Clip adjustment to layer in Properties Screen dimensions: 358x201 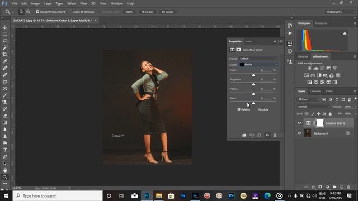click(244, 135)
